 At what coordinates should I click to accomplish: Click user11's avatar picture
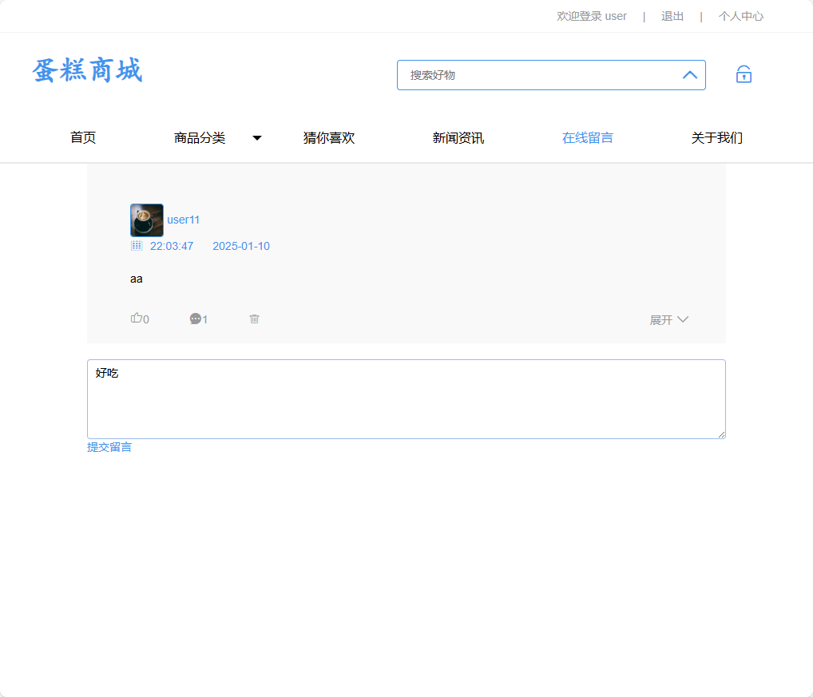[x=146, y=220]
